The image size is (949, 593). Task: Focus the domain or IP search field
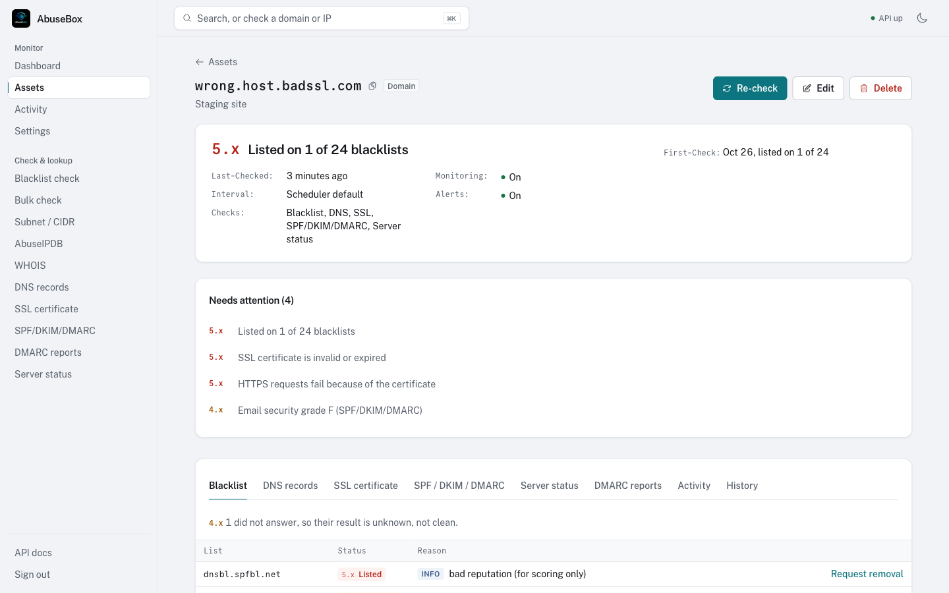(x=322, y=18)
